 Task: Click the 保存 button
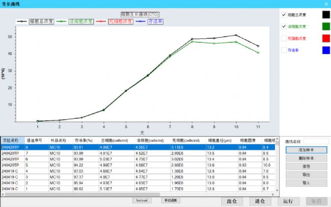point(306,166)
